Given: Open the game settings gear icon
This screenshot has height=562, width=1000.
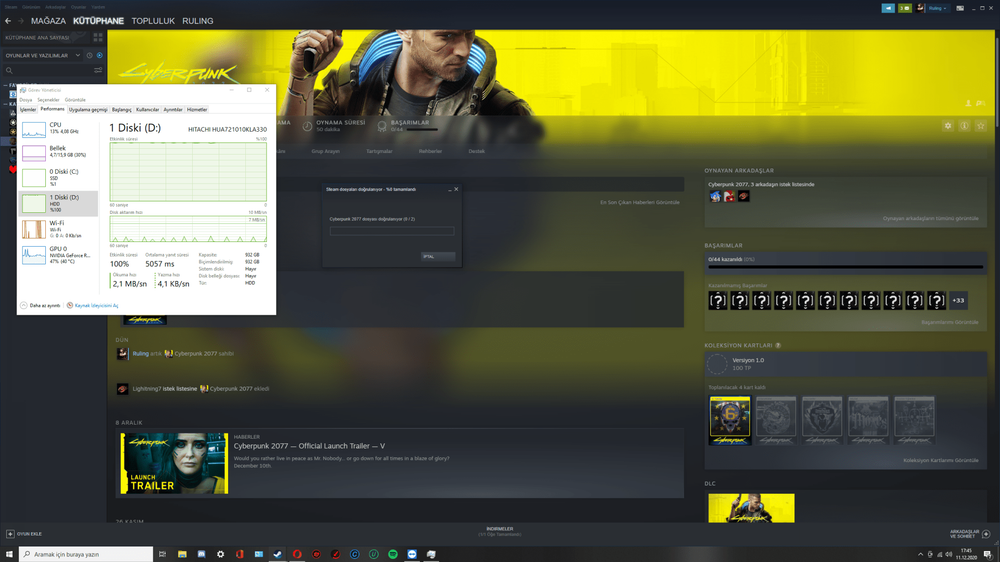Looking at the screenshot, I should 948,126.
